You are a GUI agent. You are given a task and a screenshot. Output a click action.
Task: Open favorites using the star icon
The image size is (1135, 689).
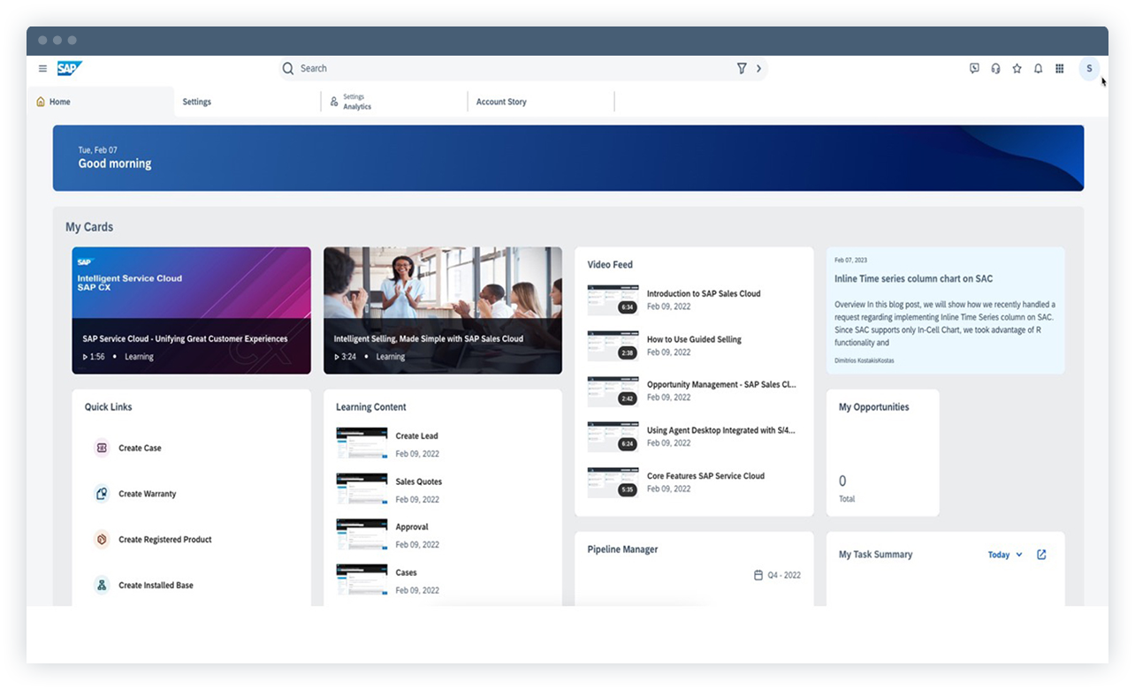(x=1017, y=68)
